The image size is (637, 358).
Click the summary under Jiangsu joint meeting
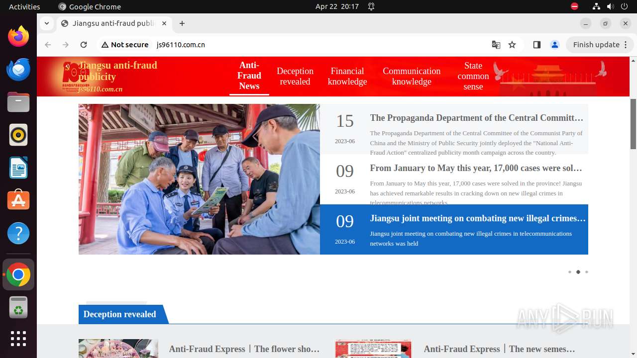click(471, 238)
